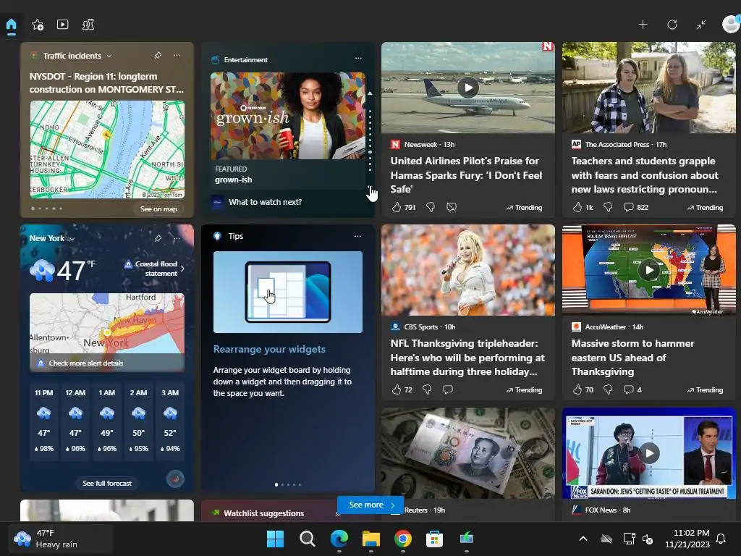
Task: Click See full forecast button
Action: pos(107,483)
